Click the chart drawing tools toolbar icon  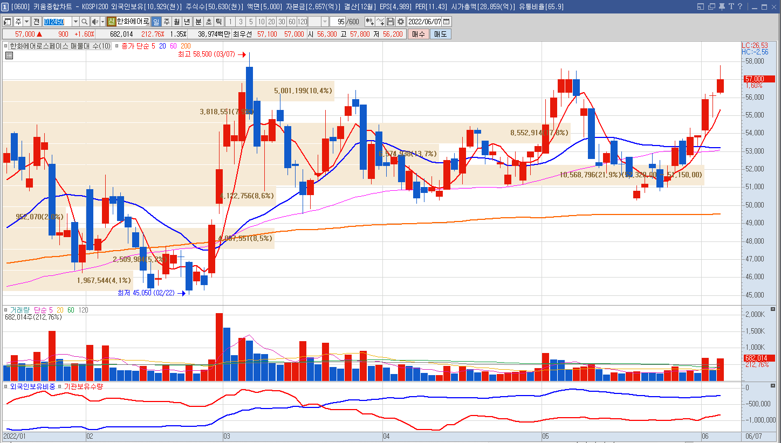click(x=380, y=22)
